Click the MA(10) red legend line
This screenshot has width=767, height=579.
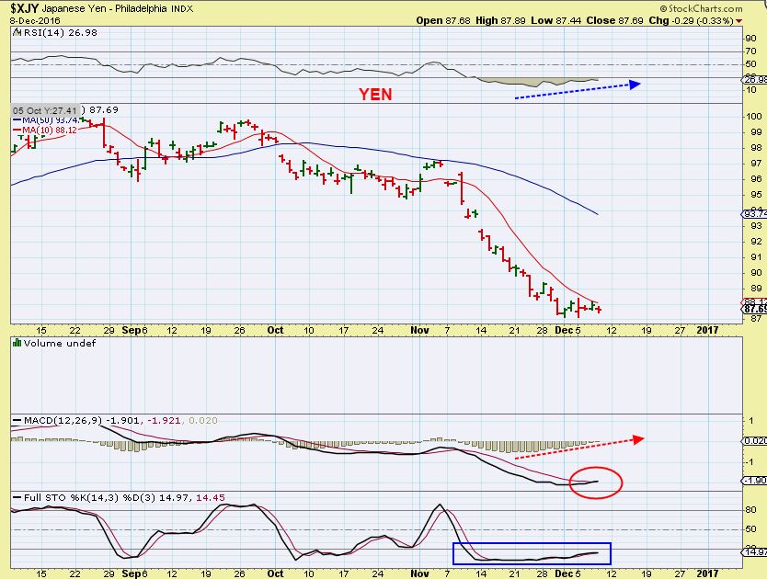point(17,130)
